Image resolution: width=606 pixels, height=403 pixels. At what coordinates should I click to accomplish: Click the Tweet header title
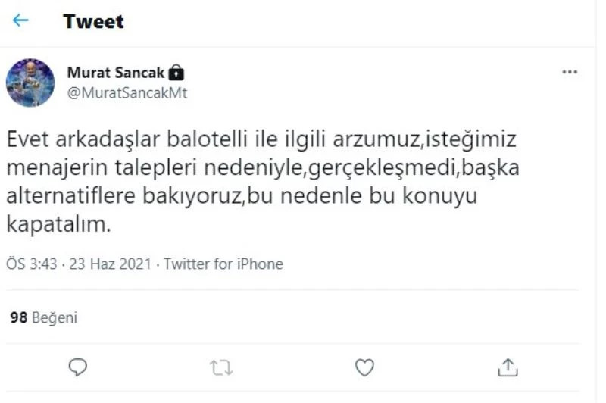coord(93,21)
